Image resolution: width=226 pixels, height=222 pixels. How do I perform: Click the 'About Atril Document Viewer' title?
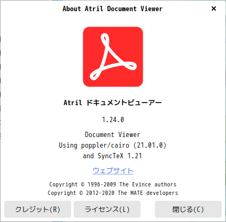[112, 8]
